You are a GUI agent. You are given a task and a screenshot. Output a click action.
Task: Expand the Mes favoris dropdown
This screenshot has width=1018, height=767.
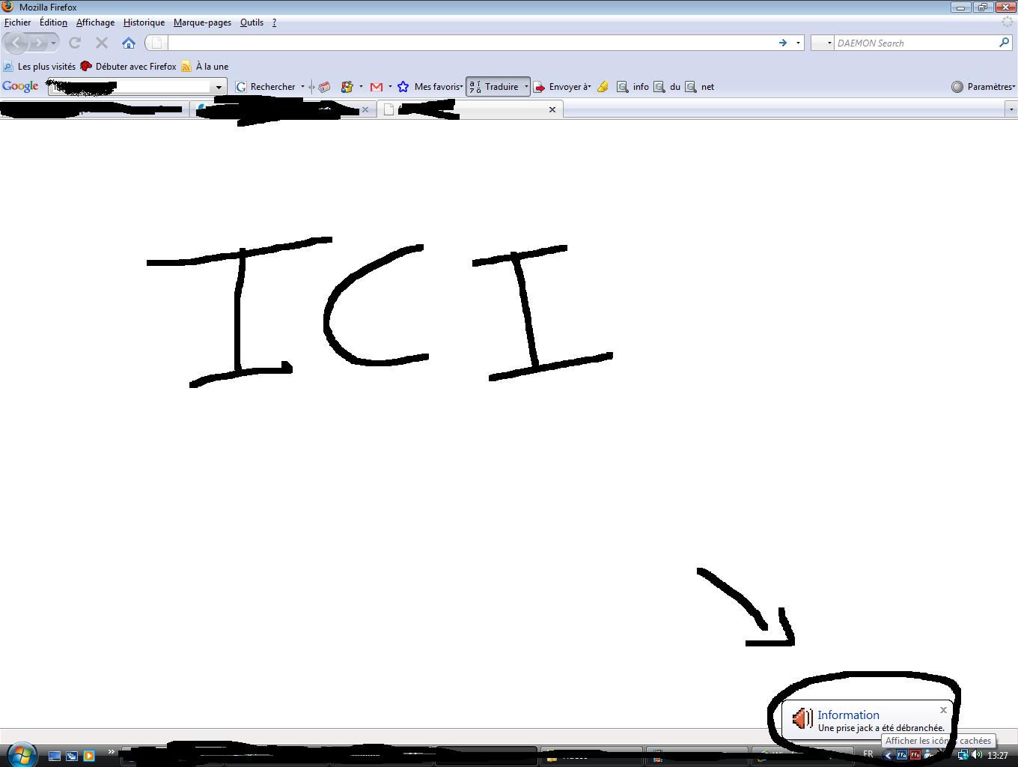(x=461, y=87)
